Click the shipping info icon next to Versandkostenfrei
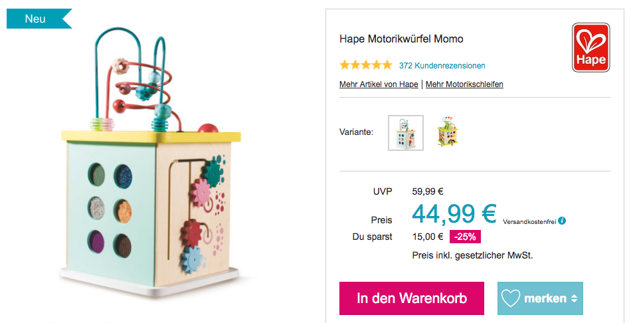The height and width of the screenshot is (323, 631). click(x=562, y=220)
